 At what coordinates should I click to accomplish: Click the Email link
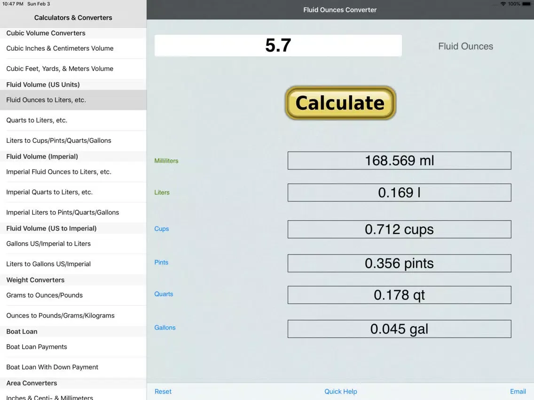(x=518, y=392)
